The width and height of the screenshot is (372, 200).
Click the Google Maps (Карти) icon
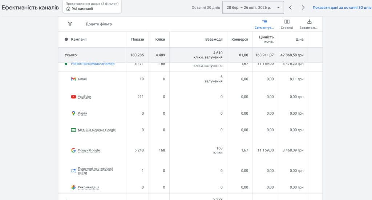click(x=73, y=113)
